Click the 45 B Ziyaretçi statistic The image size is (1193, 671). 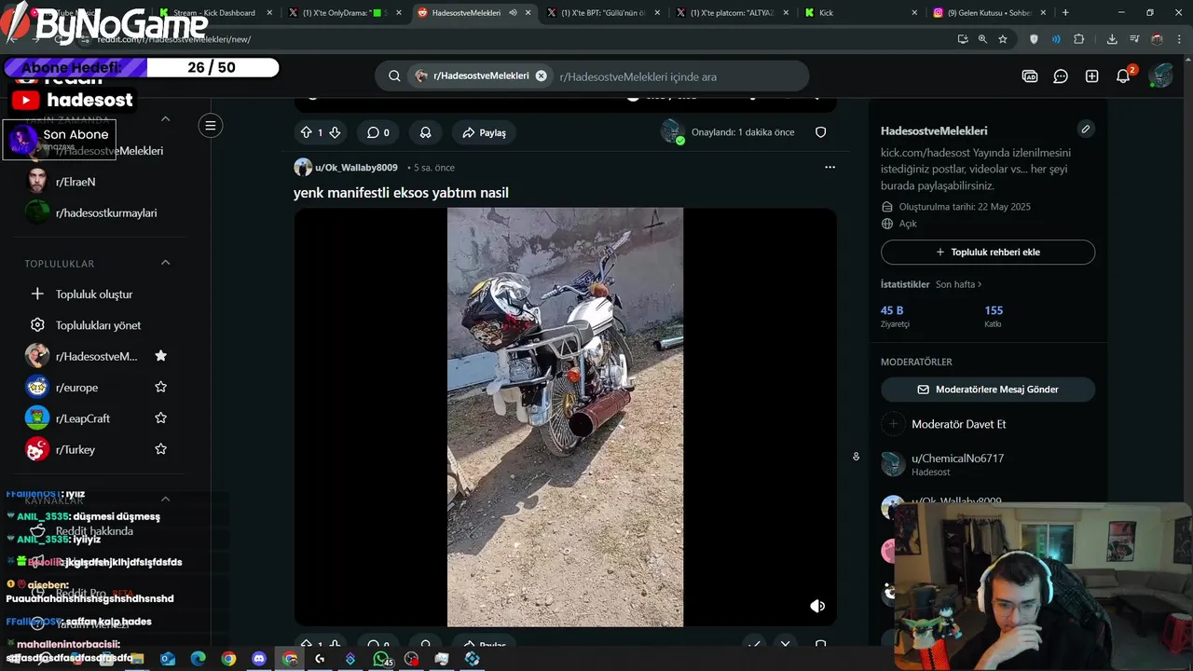(895, 316)
